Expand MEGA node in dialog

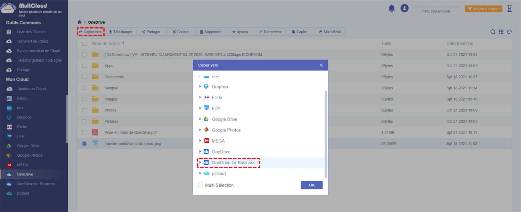200,141
